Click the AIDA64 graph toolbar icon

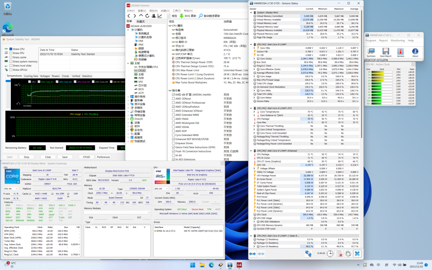160,16
